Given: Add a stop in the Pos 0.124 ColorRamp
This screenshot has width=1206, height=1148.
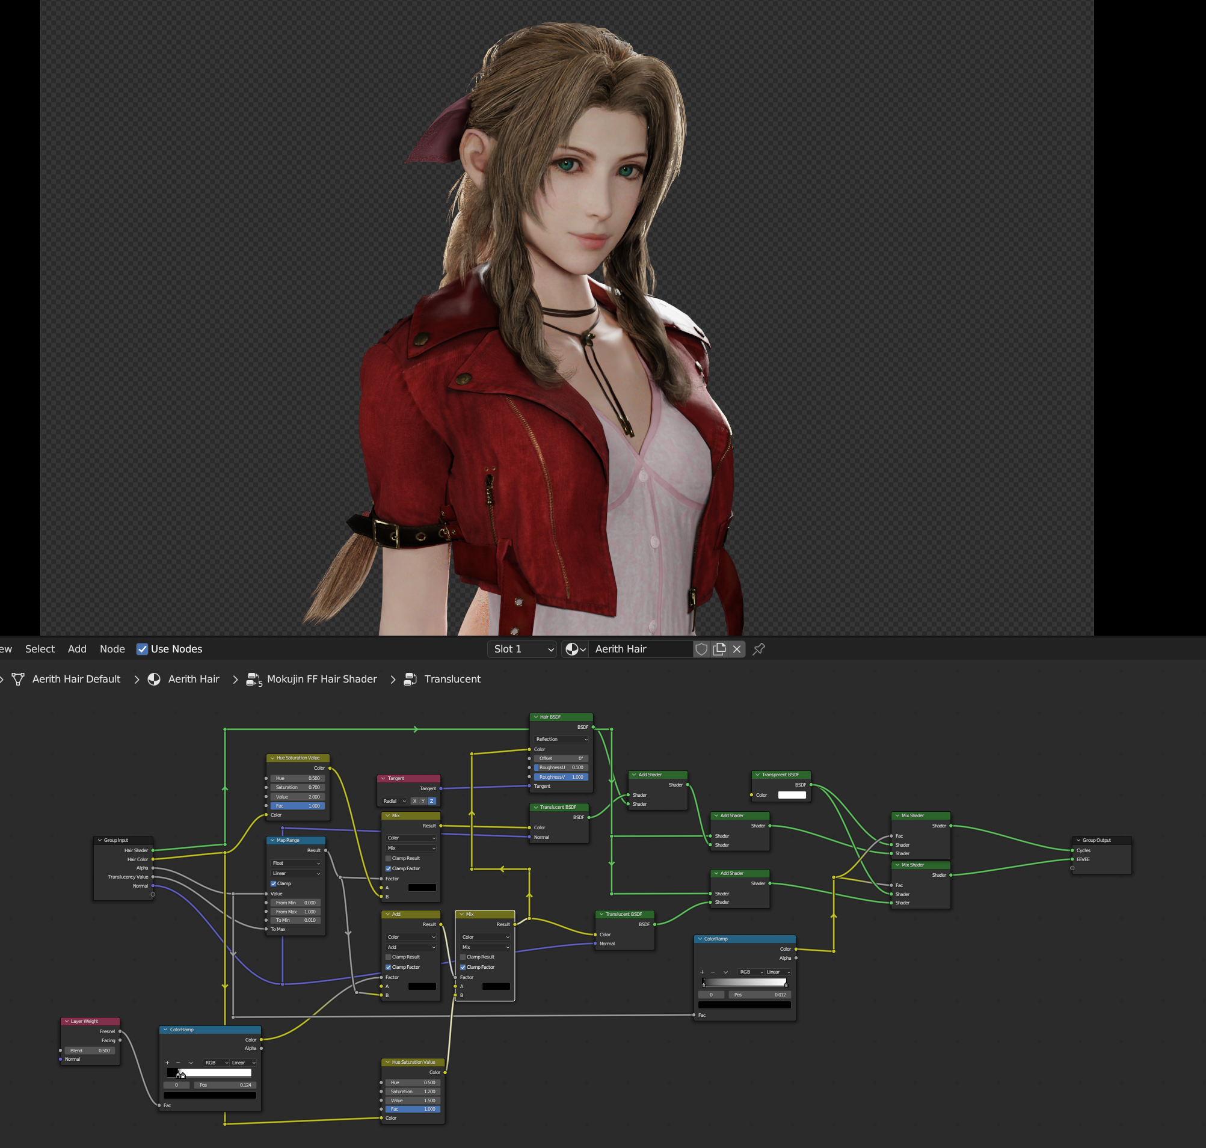Looking at the screenshot, I should [x=167, y=1063].
